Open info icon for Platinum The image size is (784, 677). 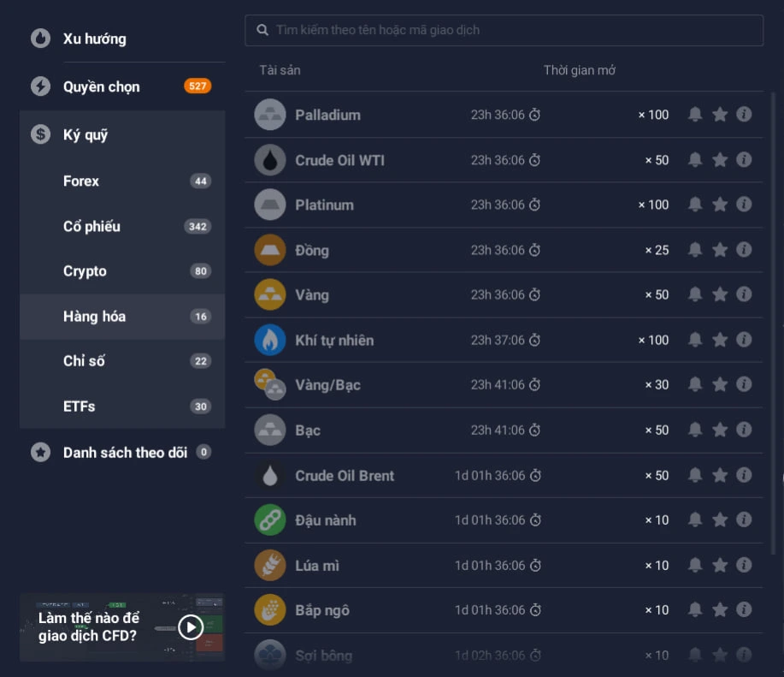click(x=744, y=205)
